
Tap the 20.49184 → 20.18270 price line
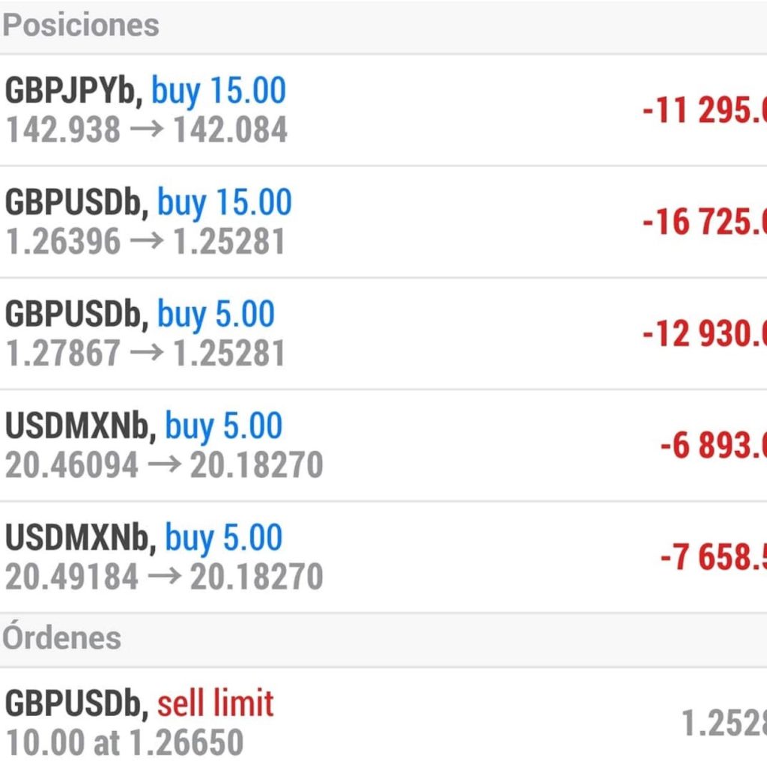pyautogui.click(x=164, y=577)
